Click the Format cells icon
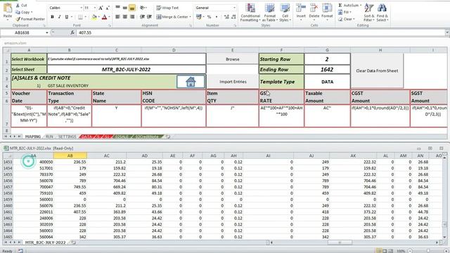450x253 pixels. (327, 8)
